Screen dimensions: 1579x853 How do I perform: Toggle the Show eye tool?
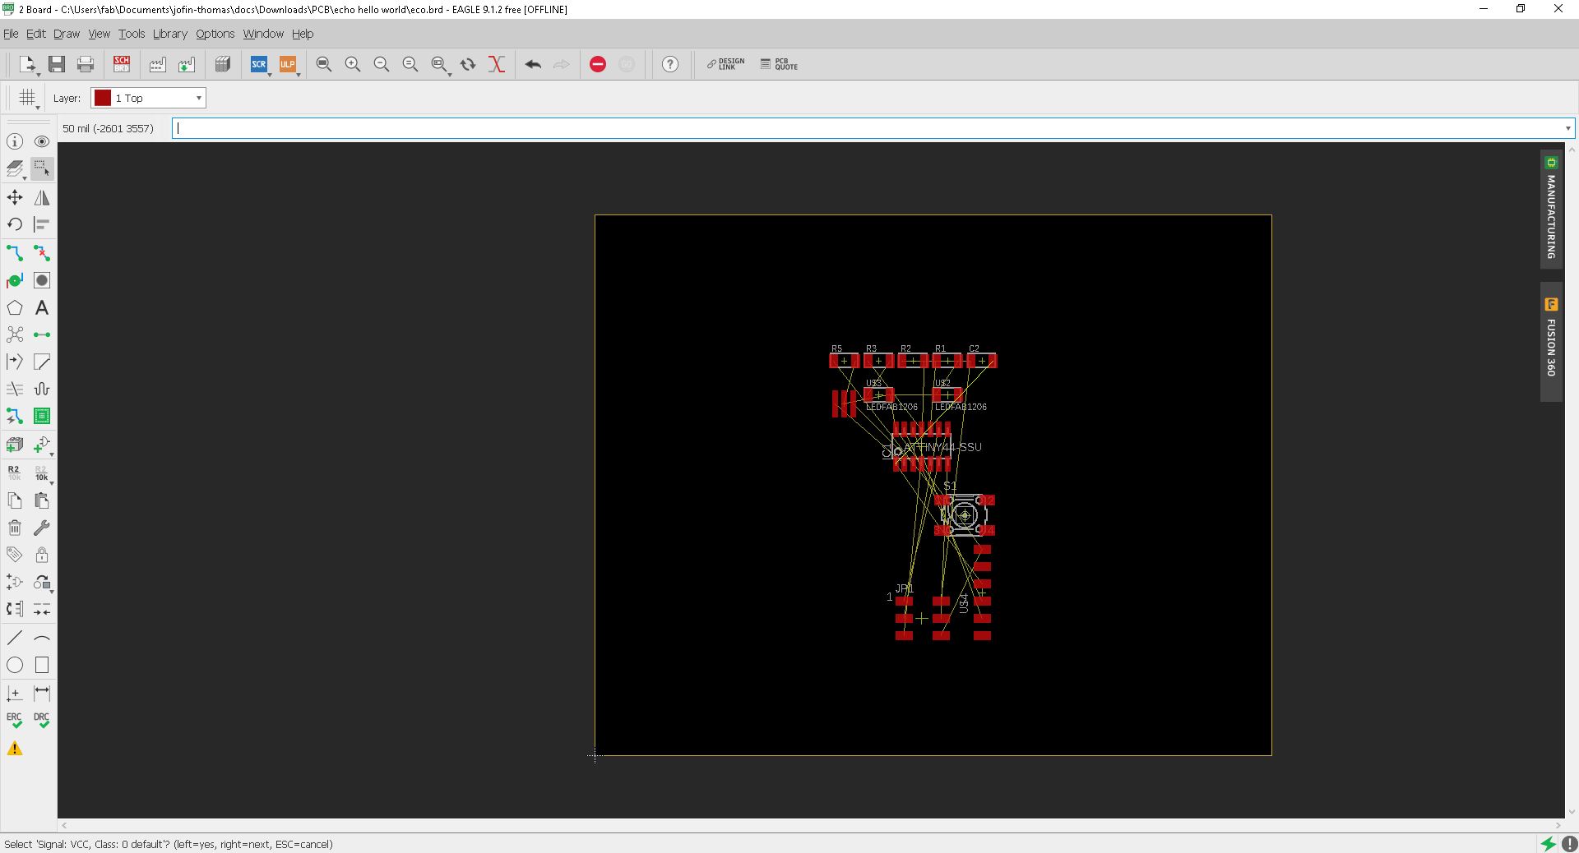click(x=42, y=141)
